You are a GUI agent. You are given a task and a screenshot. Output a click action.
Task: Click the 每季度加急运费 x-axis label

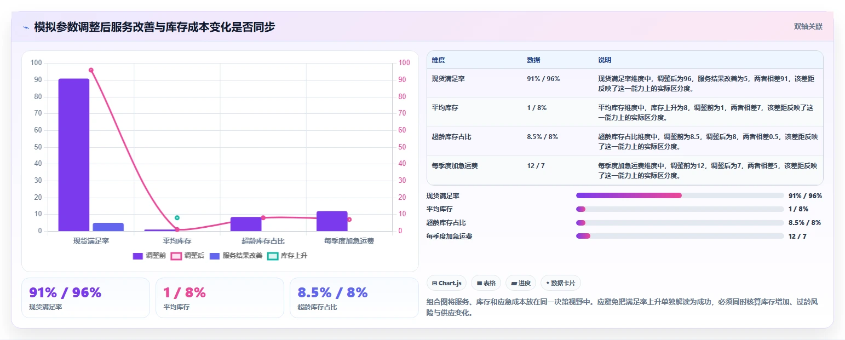coord(349,241)
